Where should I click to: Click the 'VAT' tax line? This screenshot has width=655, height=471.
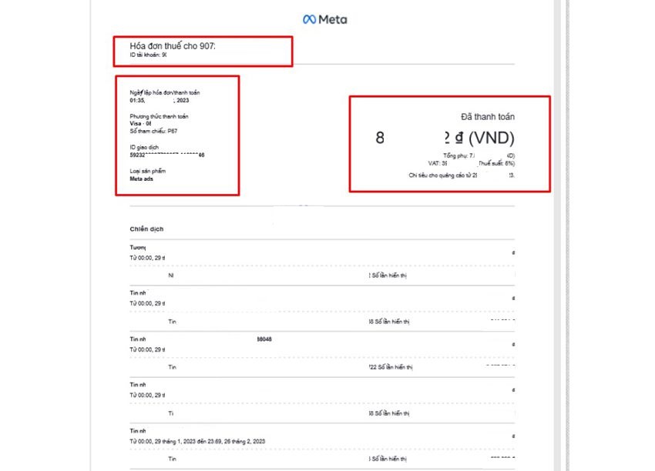[471, 163]
